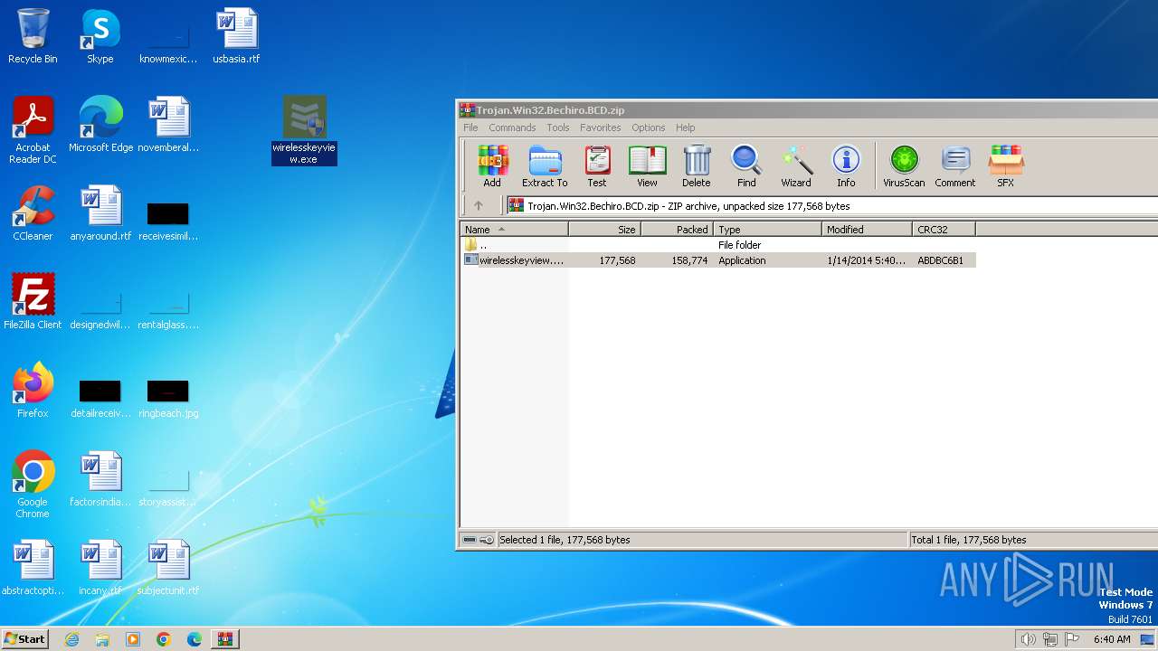Screen dimensions: 1158x651
Task: Click the Delete trash icon in WinRAR
Action: (x=696, y=166)
